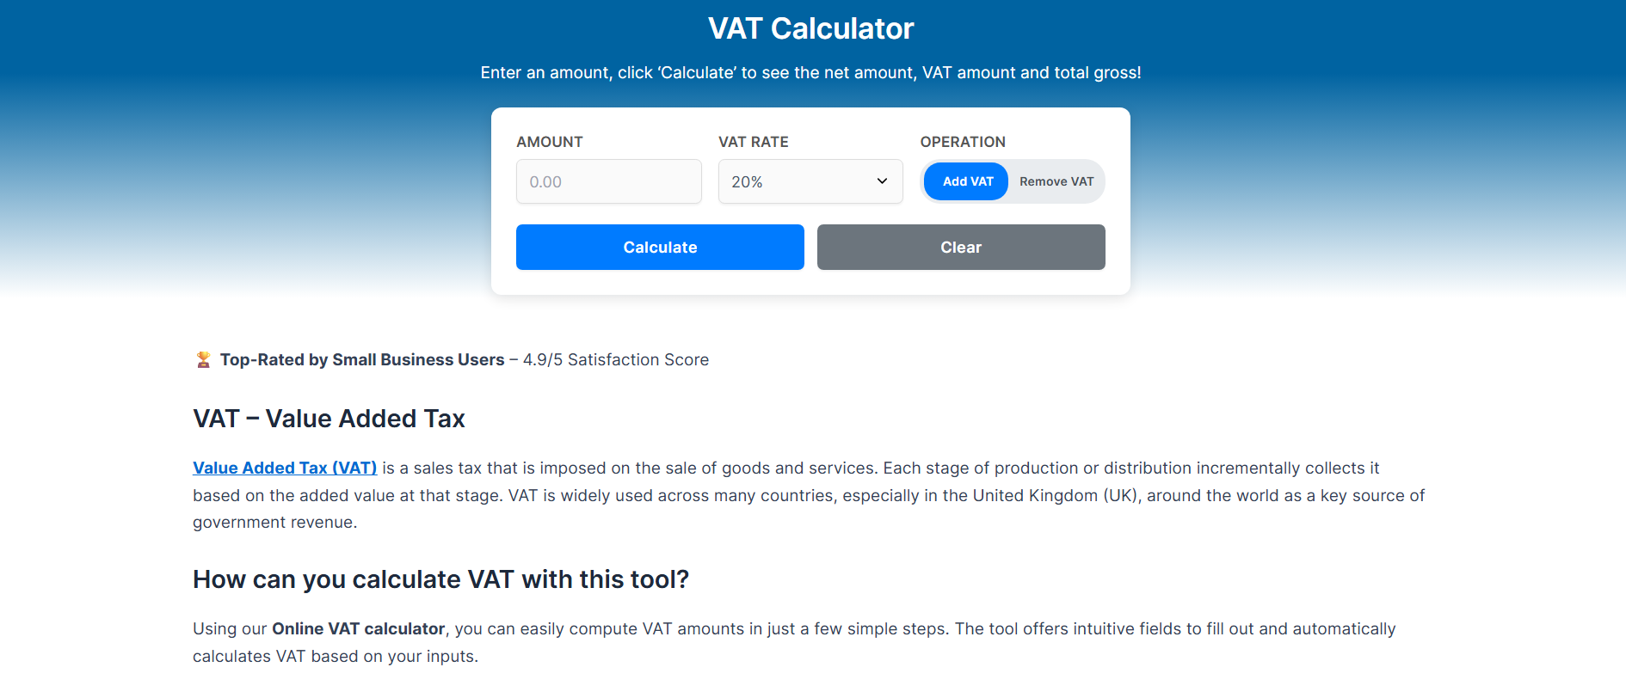Click the amount input field
Image resolution: width=1626 pixels, height=698 pixels.
[608, 181]
